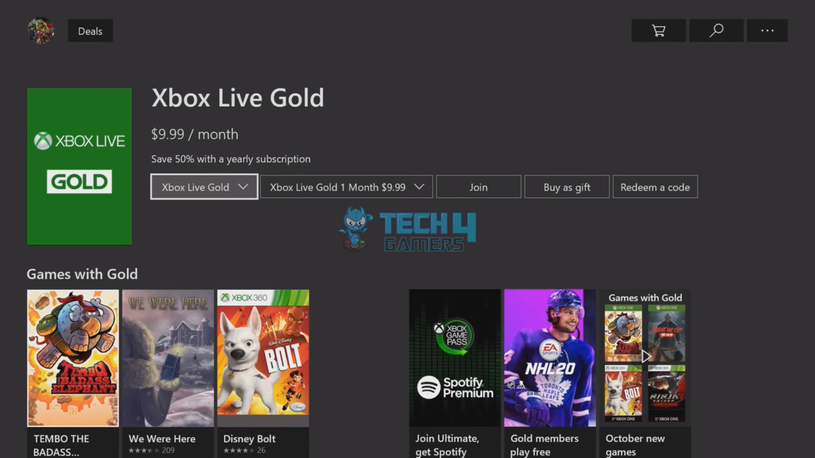
Task: Open the 1 Month $9.99 plan dropdown
Action: 346,187
